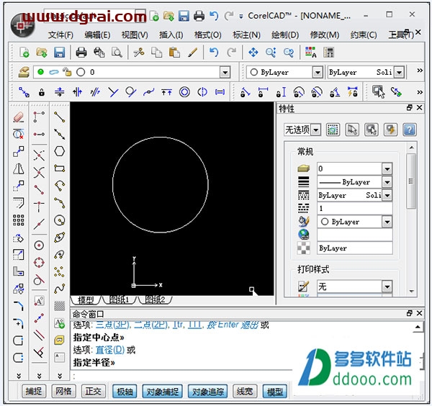432x406 pixels.
Task: Select the Pan tool with four arrows
Action: coord(253,52)
